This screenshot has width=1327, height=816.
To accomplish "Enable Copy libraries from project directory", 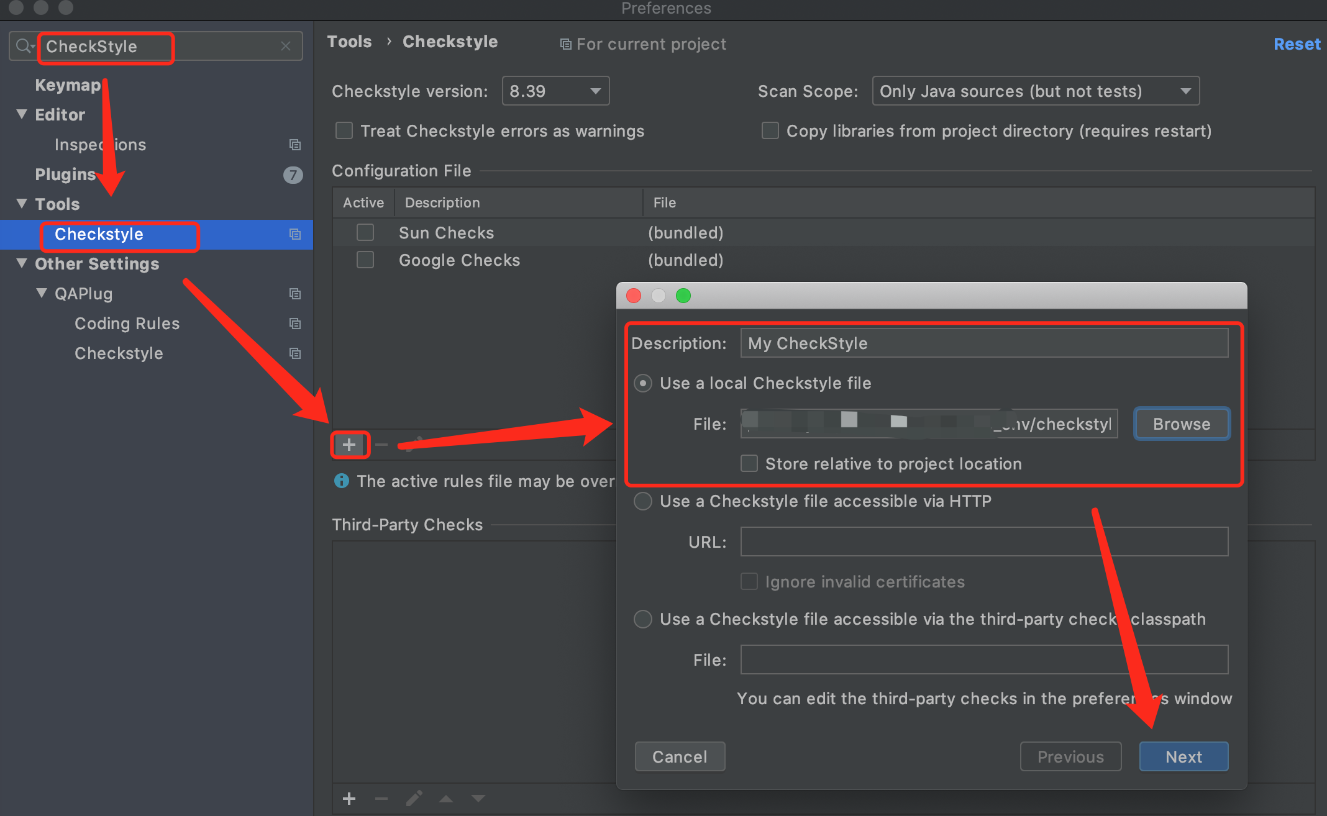I will pos(770,131).
